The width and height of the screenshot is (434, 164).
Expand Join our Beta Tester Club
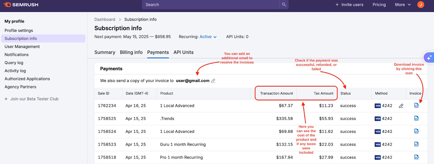tap(31, 99)
